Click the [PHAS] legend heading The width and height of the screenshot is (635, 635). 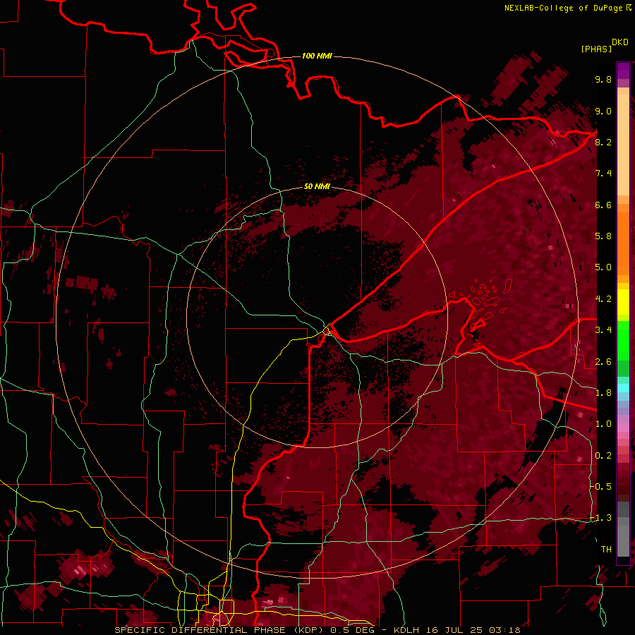[x=596, y=49]
